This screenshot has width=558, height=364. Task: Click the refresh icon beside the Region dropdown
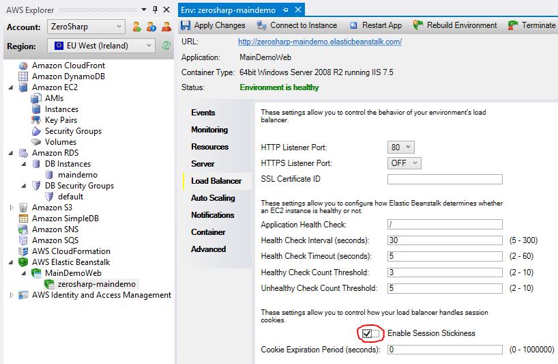(x=166, y=46)
